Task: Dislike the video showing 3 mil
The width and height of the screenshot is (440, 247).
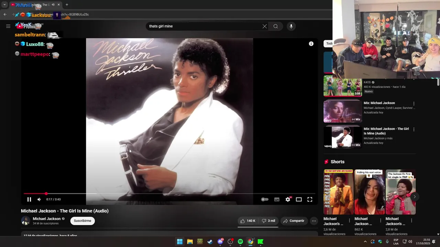Action: point(268,221)
